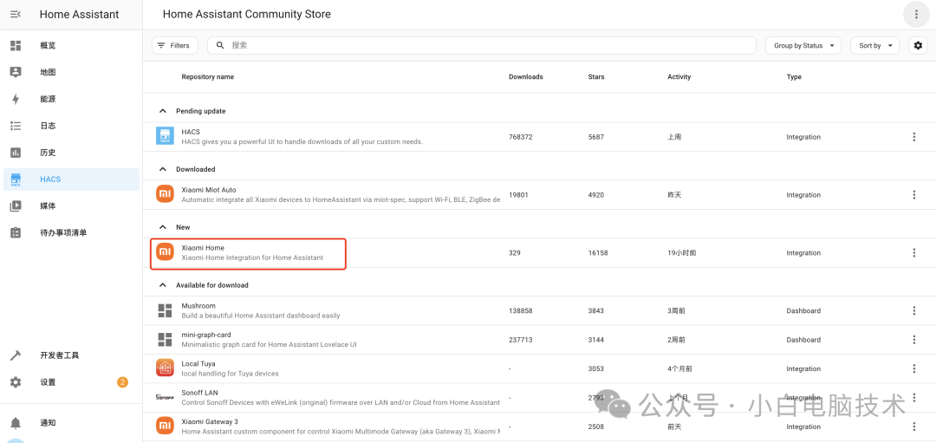Click the Xiaomi Gateway 3 logo
Image resolution: width=936 pixels, height=443 pixels.
pos(165,426)
